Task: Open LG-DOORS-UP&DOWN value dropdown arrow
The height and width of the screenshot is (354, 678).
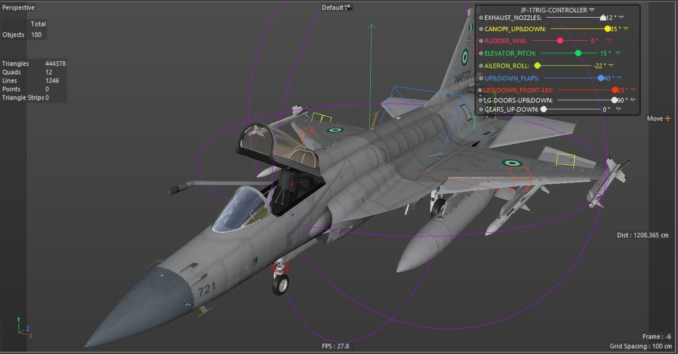Action: click(633, 100)
